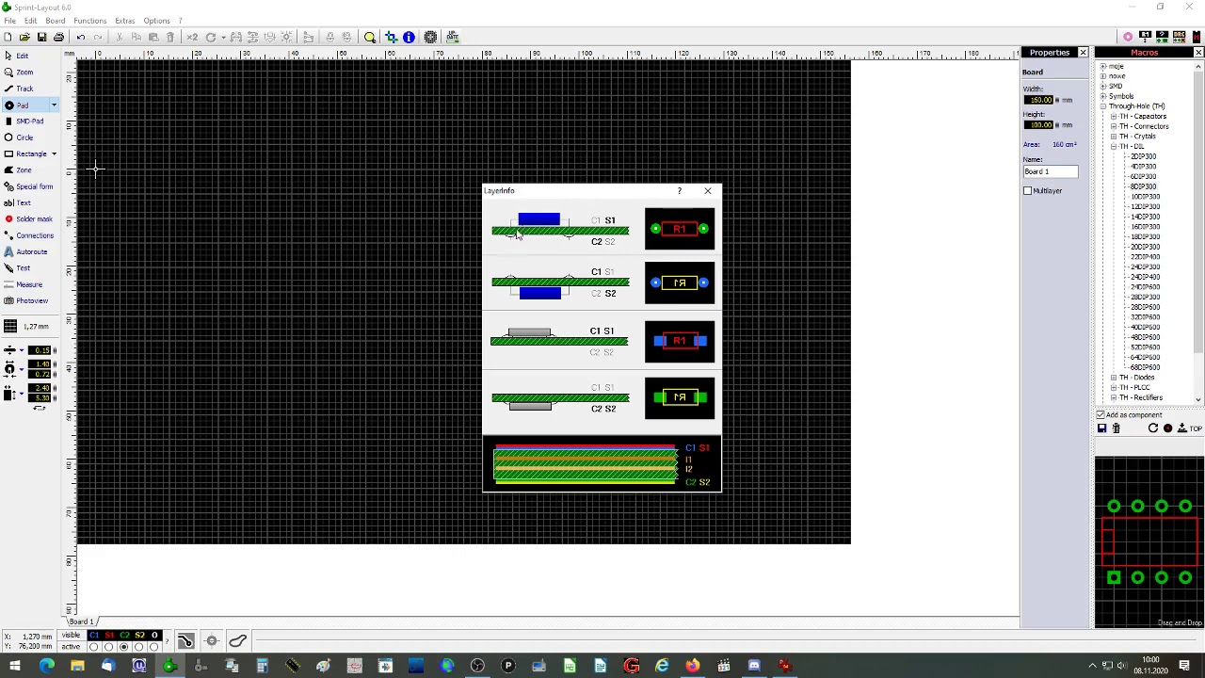
Task: Click the macro Save disk icon
Action: pos(1101,429)
